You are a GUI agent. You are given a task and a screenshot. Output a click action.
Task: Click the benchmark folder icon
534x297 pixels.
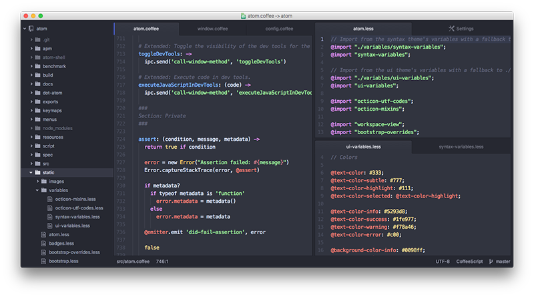[38, 67]
